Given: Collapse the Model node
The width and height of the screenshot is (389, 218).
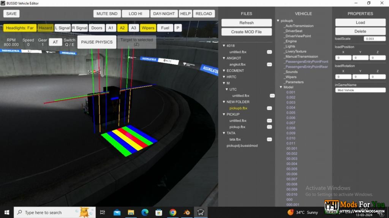Looking at the screenshot, I should click(x=281, y=87).
